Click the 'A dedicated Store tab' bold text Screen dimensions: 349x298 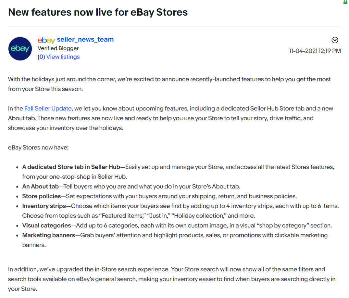pos(71,167)
